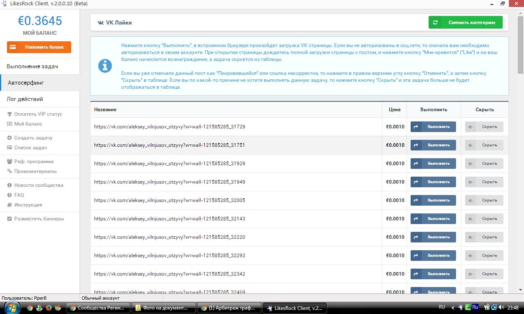Click the Цена column header

coord(395,110)
